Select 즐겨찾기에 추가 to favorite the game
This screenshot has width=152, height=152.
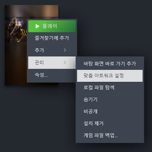pos(52,38)
